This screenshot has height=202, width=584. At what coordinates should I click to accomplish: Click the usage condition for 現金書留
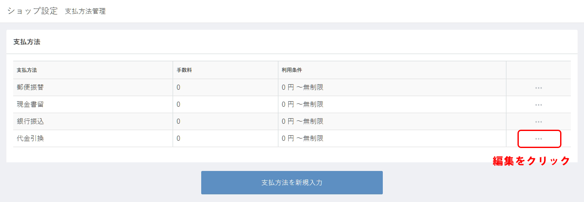(x=302, y=105)
